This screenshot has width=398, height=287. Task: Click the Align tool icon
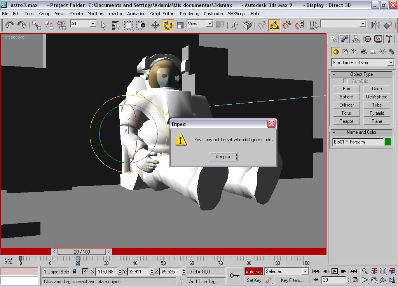(388, 25)
